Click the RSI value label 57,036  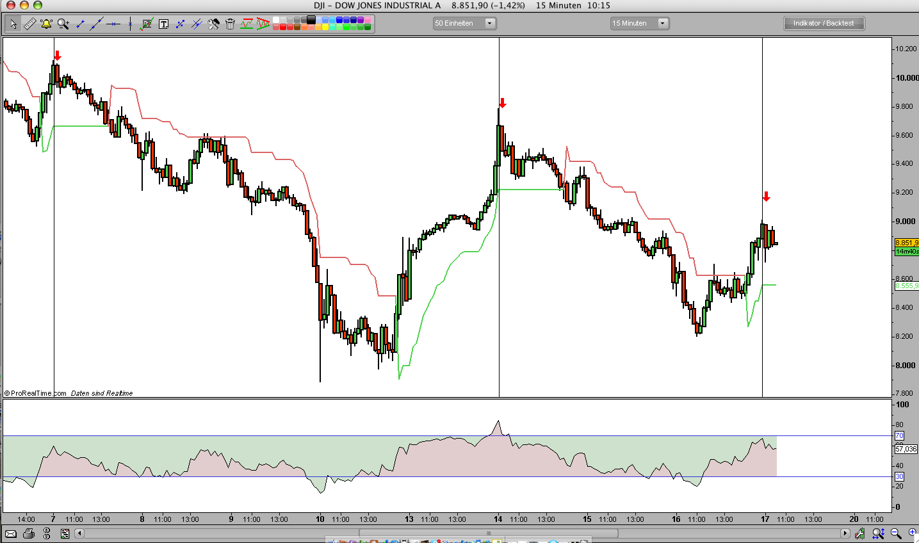[906, 449]
